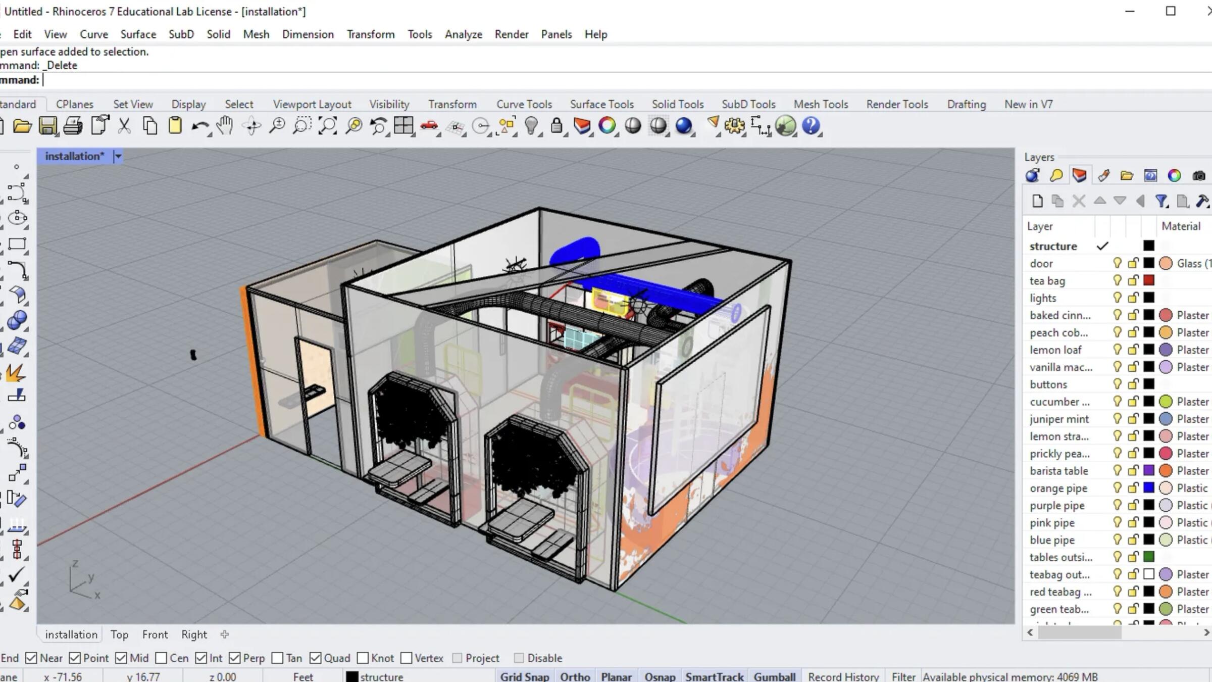Switch to the Viewport Layout toolbar tab
The height and width of the screenshot is (682, 1212).
pos(312,104)
